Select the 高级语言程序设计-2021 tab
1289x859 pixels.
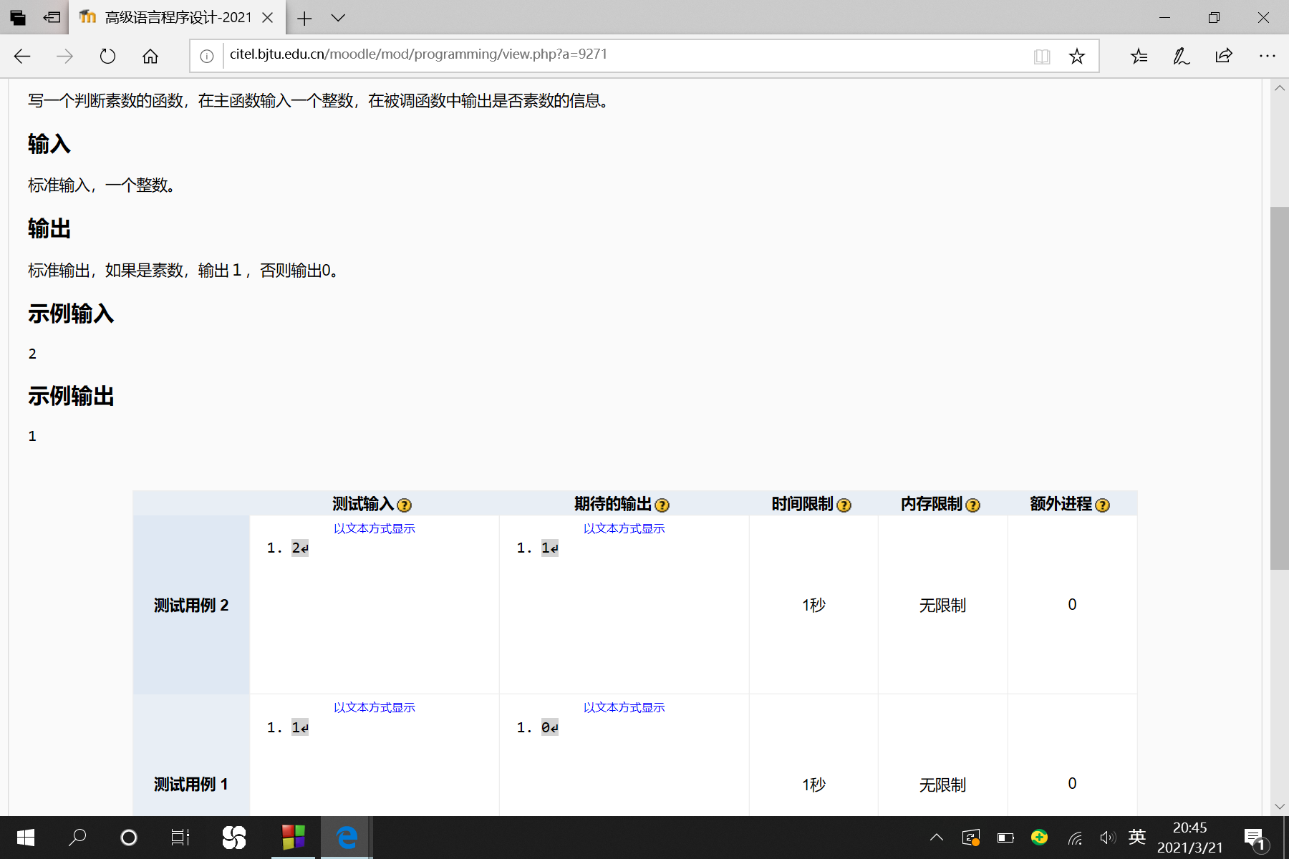pyautogui.click(x=178, y=17)
